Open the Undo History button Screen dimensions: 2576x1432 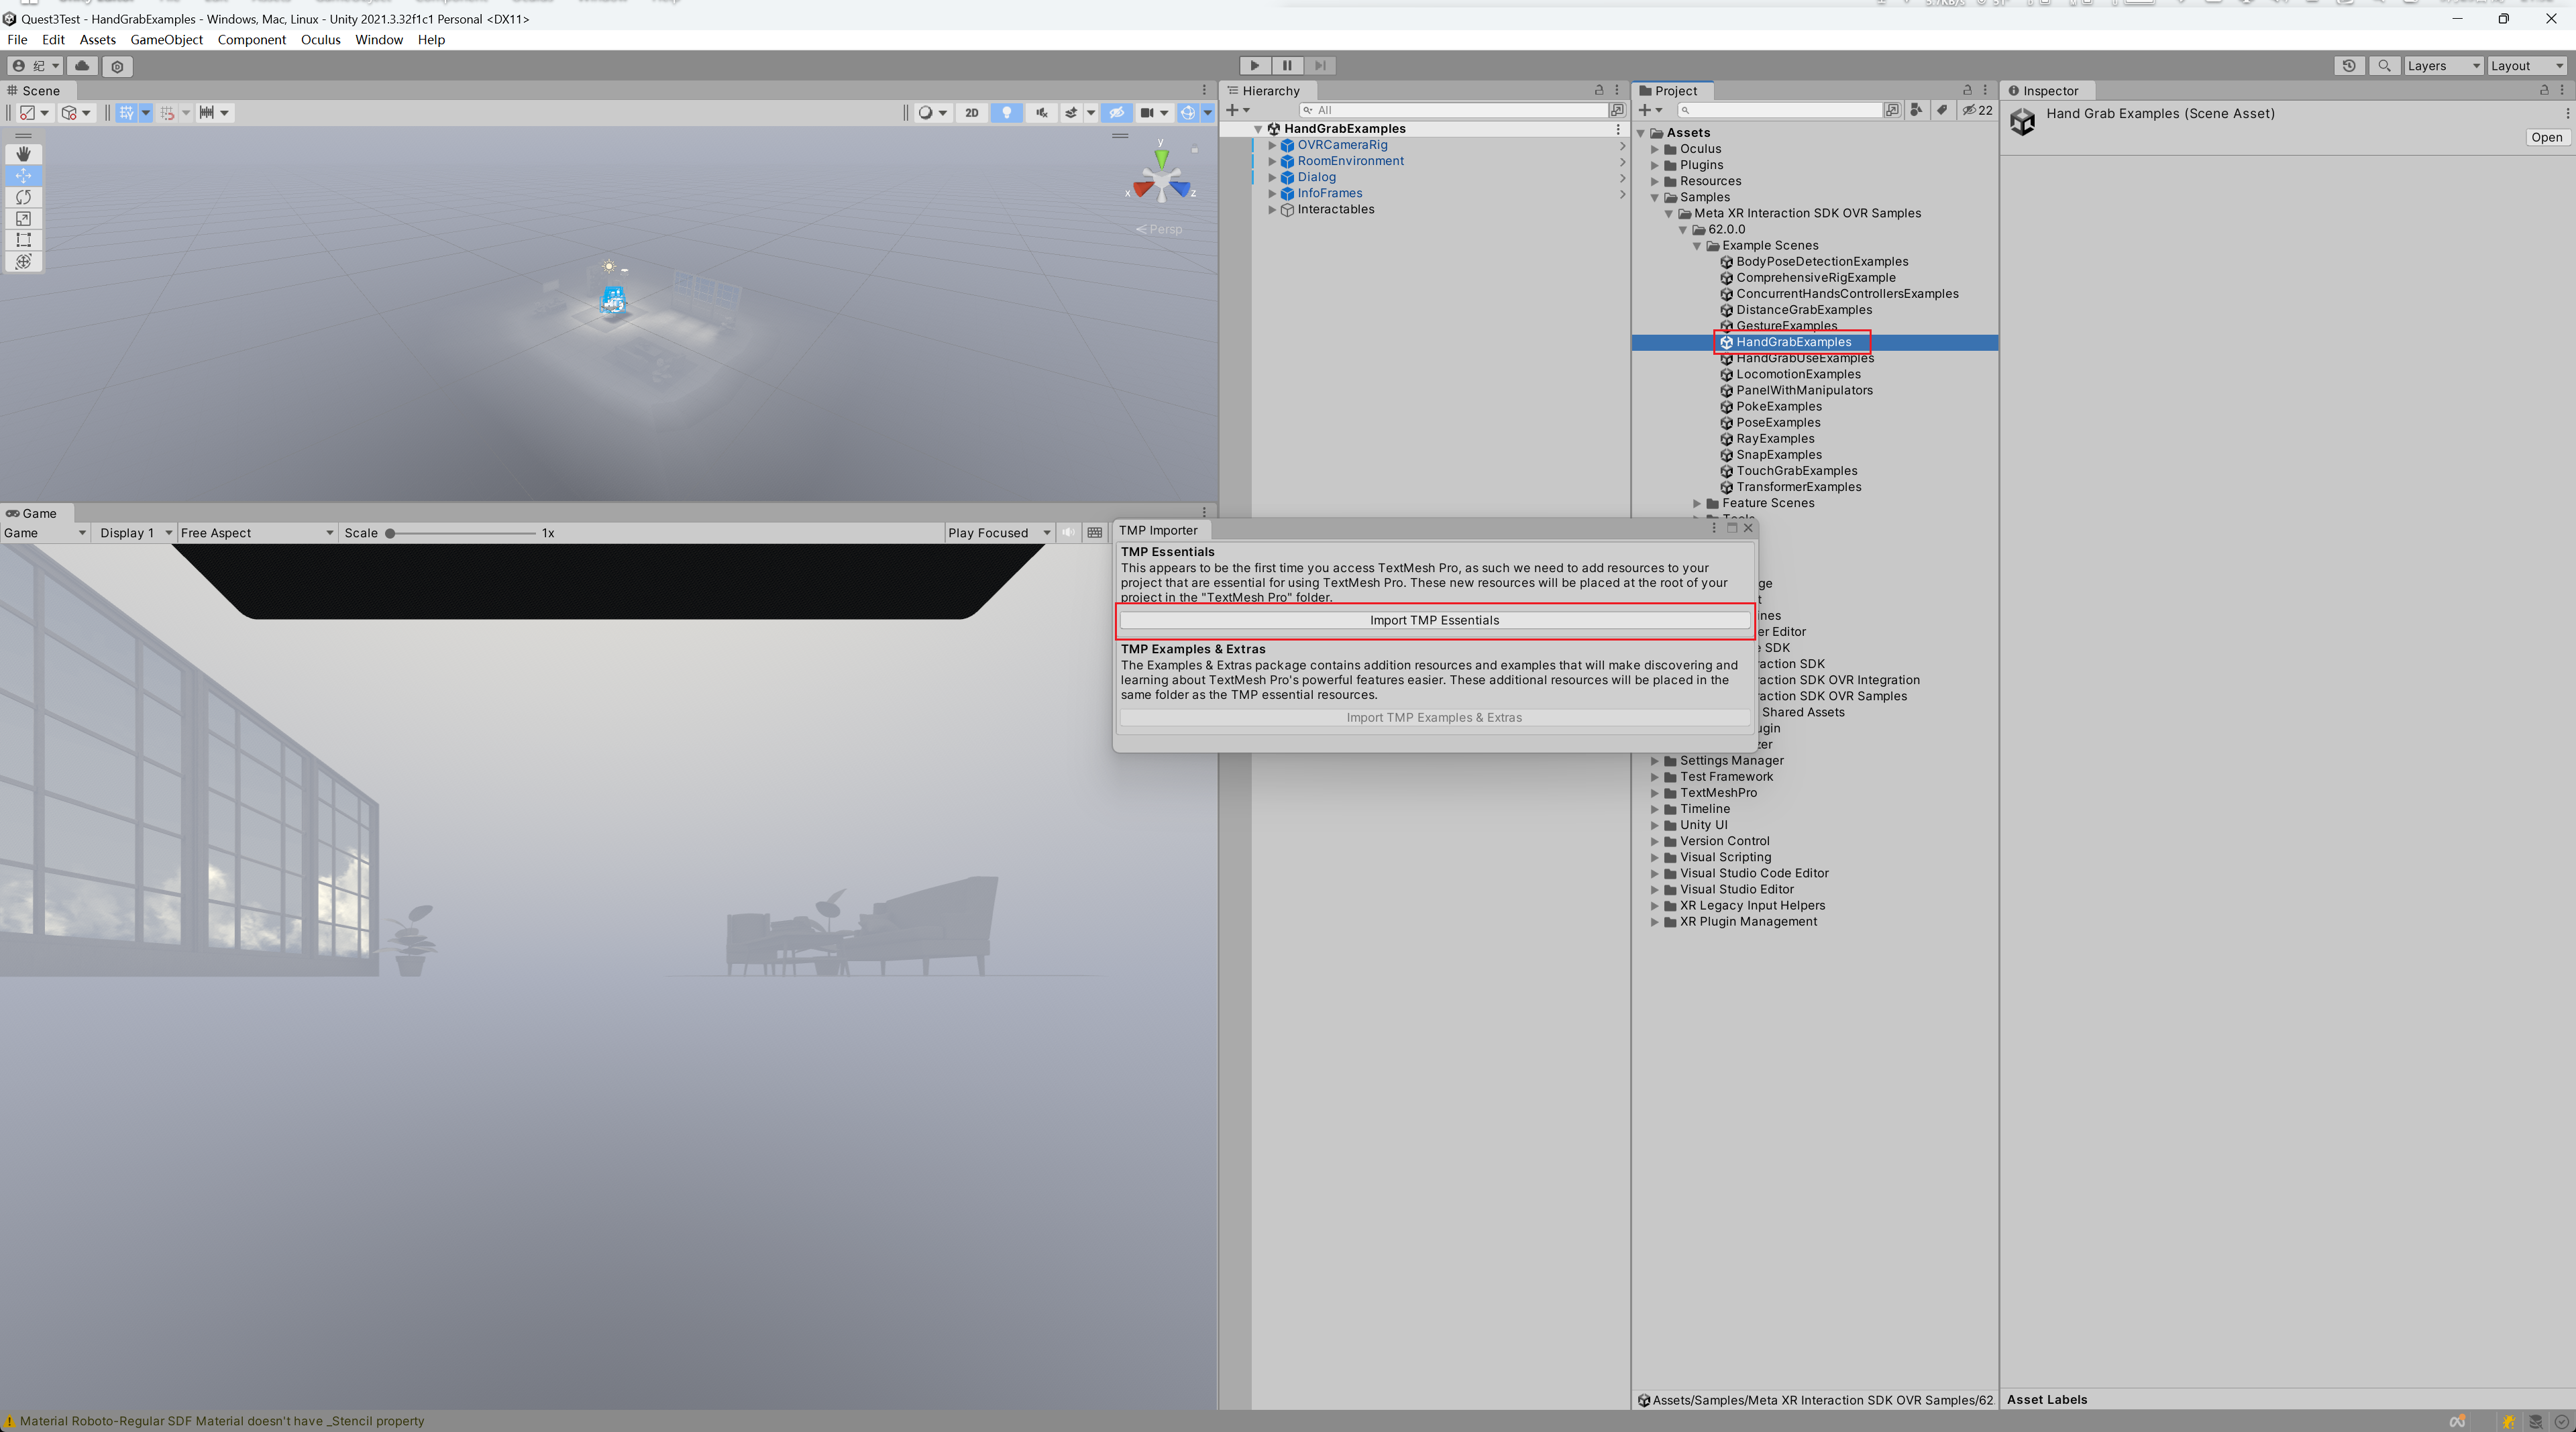2349,66
